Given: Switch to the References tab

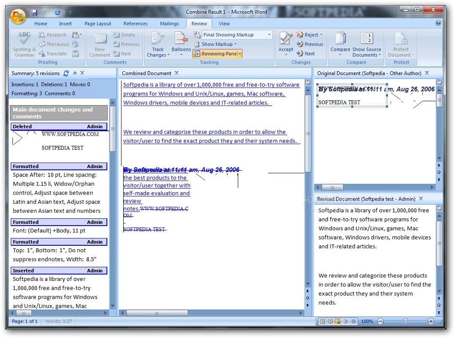Looking at the screenshot, I should point(136,24).
